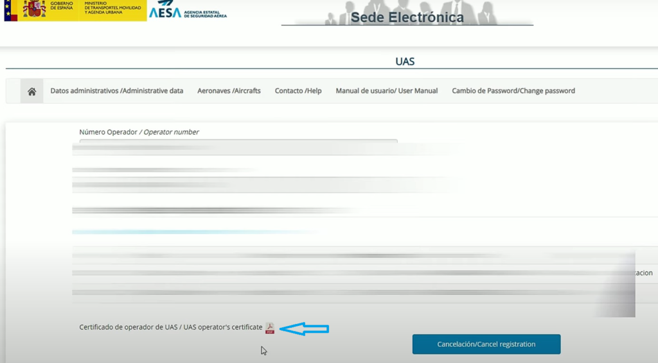
Task: Open Datos administrativos / Administrative data menu
Action: (x=117, y=91)
